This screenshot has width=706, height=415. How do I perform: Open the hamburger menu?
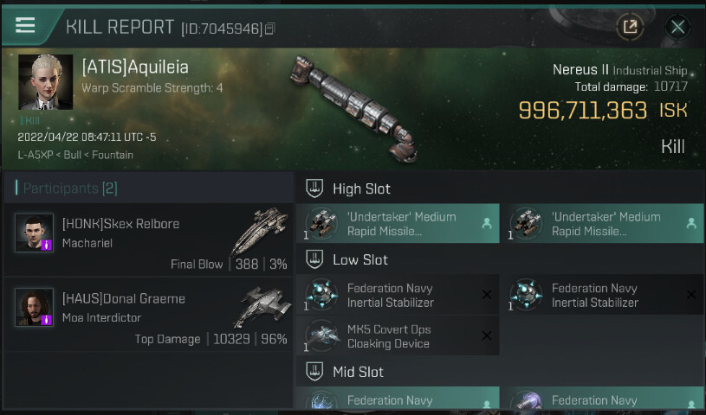(25, 25)
